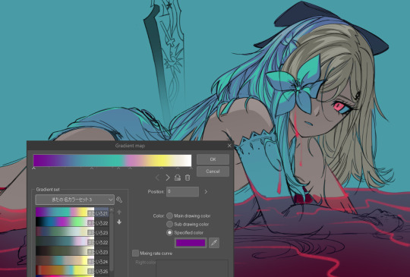Select the black to olive preset 23
Screen dimensions: 410x277
(72, 251)
